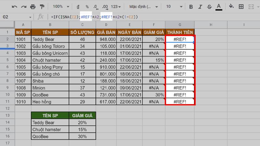The height and width of the screenshot is (146, 260).
Task: Click the Gấu bông Unicorn cell
Action: pos(50,53)
